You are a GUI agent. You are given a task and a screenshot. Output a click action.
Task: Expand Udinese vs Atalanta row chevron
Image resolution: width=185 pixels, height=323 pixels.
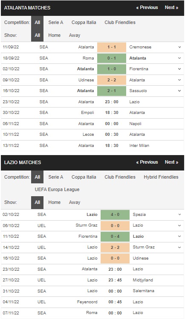pos(179,80)
